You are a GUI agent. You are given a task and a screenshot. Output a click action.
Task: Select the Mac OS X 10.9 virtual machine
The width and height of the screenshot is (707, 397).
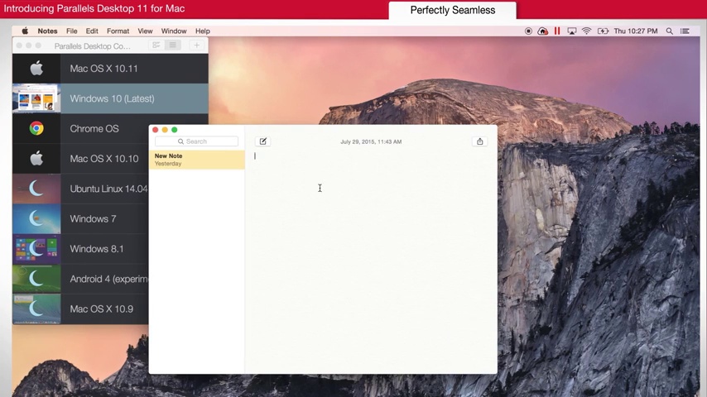click(80, 309)
